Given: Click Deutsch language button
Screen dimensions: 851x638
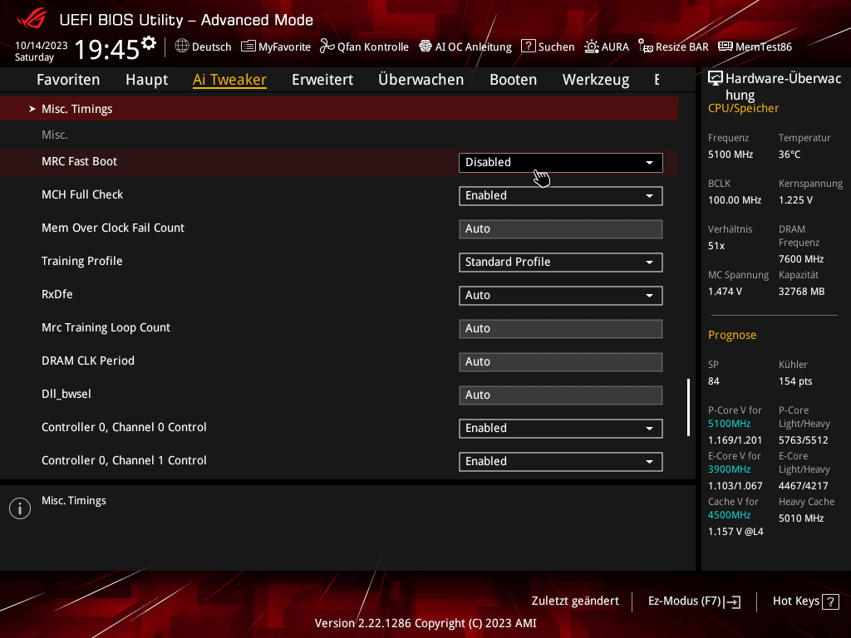Looking at the screenshot, I should (212, 47).
